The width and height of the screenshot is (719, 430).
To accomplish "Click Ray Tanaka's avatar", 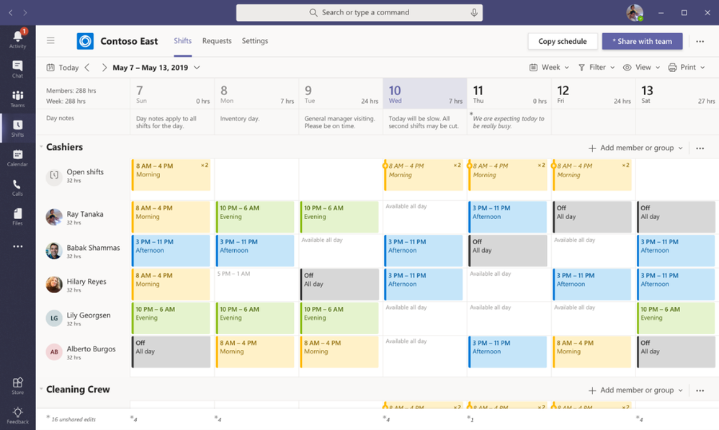I will [54, 218].
